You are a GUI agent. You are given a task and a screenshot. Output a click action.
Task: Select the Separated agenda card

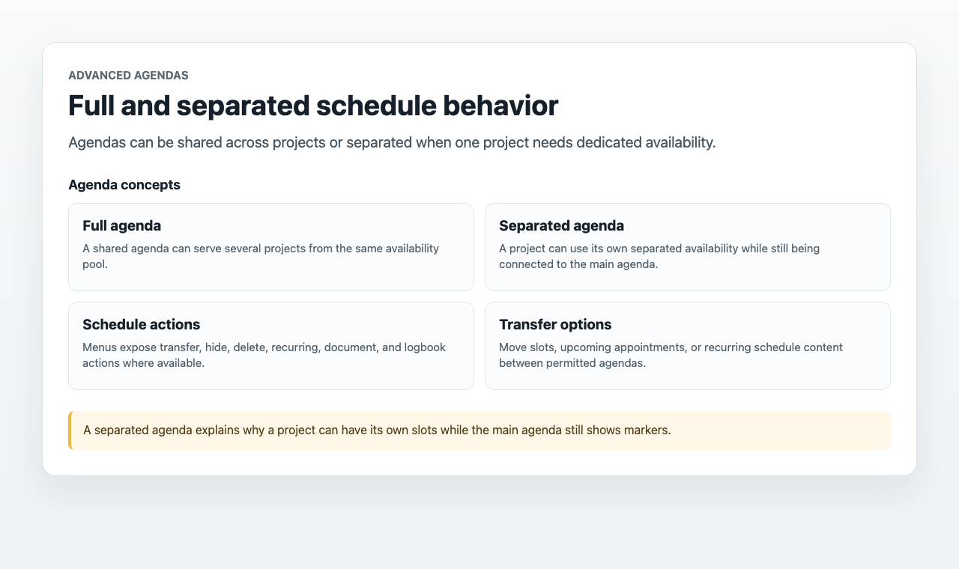click(x=688, y=247)
